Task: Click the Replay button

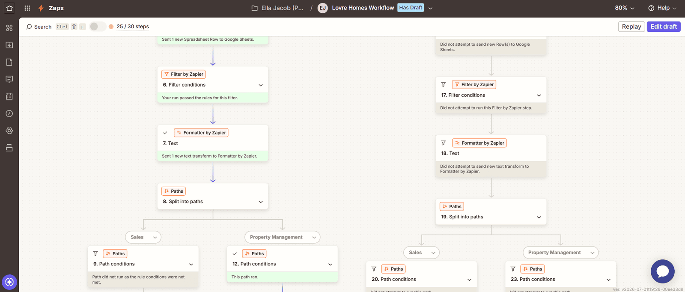Action: 631,27
